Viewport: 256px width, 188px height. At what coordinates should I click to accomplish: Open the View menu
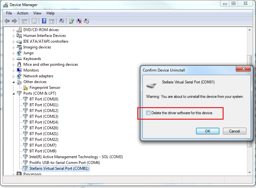37,13
